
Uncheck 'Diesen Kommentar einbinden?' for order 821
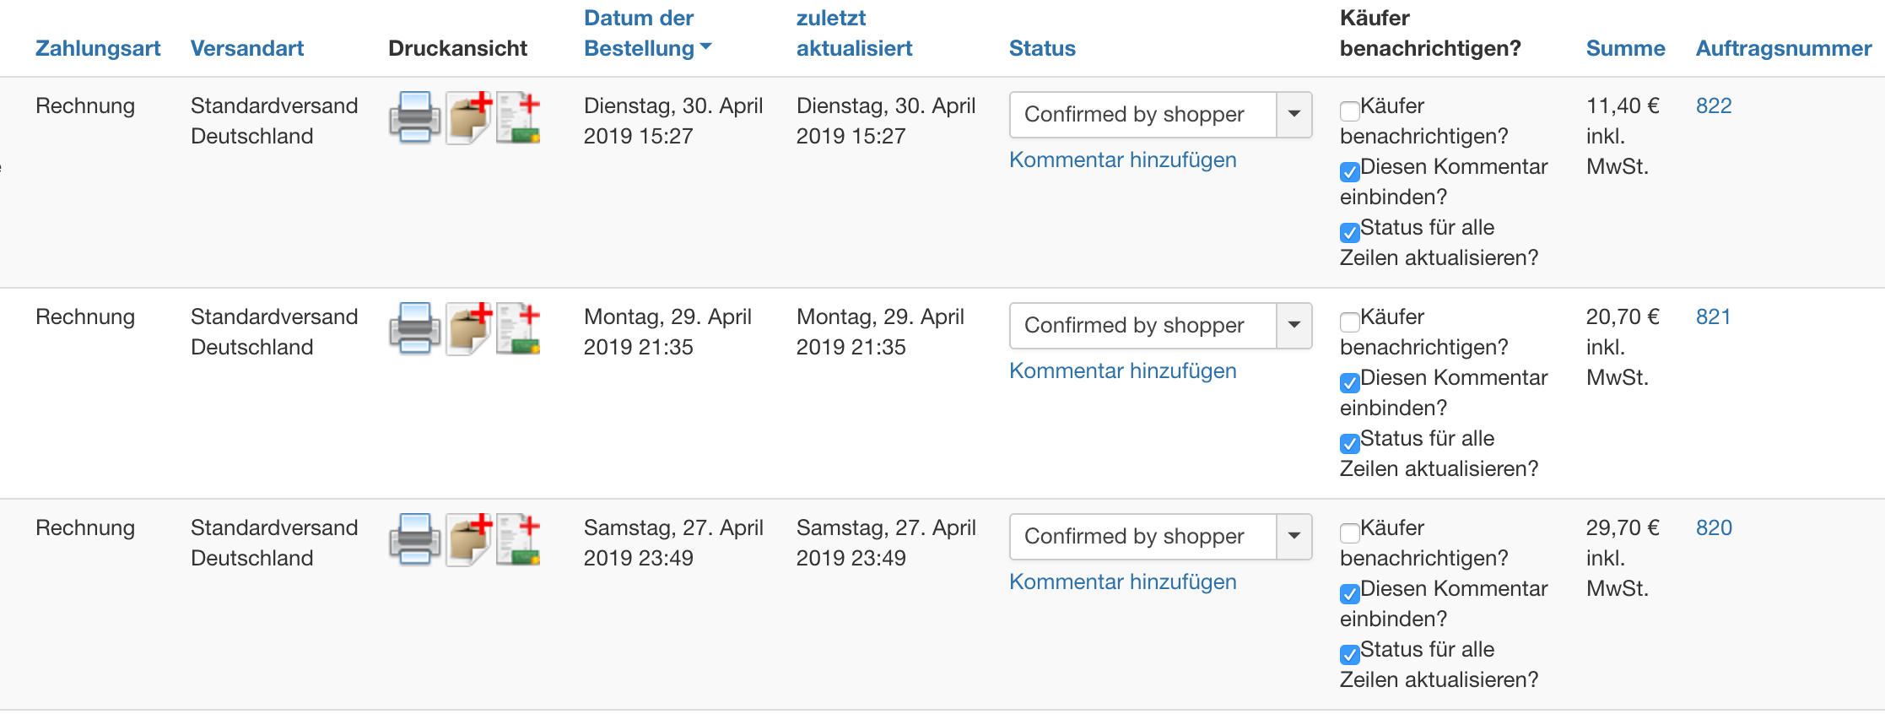1349,382
